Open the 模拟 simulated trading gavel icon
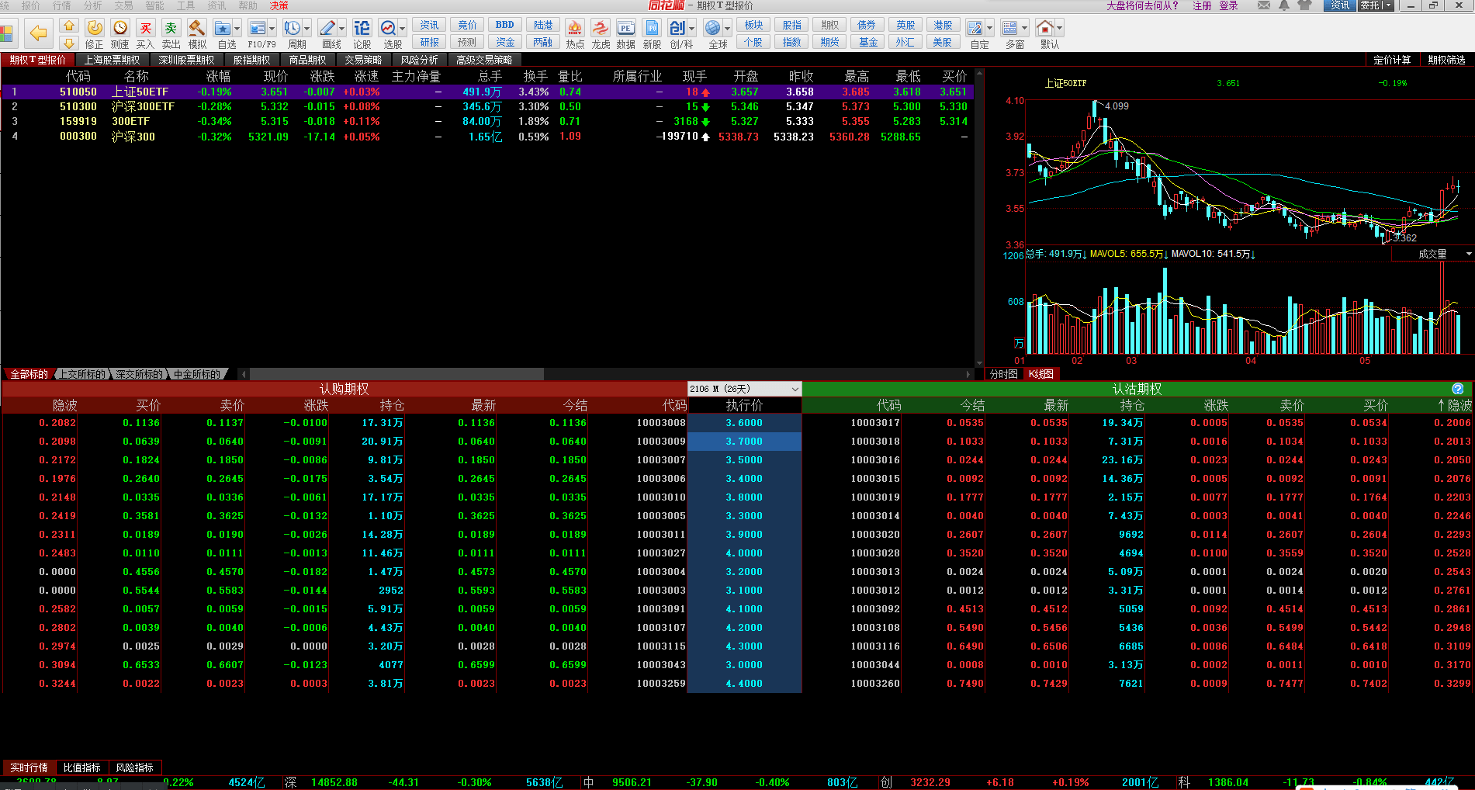The width and height of the screenshot is (1475, 790). [x=197, y=29]
